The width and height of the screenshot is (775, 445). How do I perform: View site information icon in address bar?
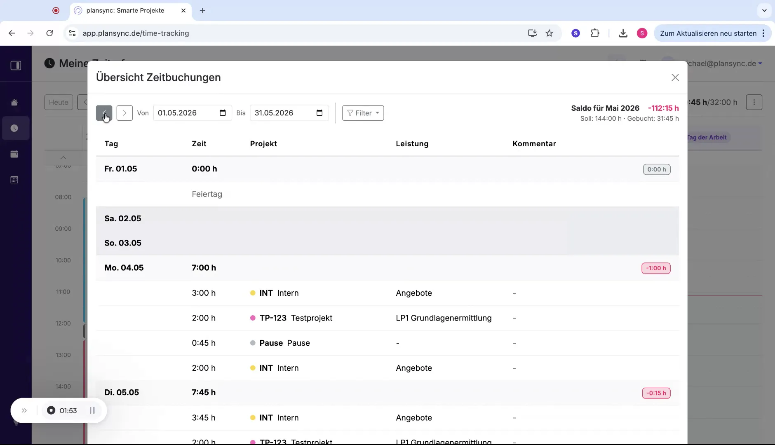72,33
